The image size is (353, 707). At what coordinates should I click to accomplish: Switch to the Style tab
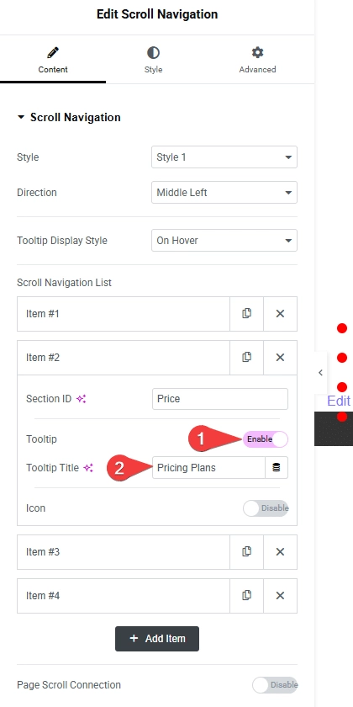(x=153, y=60)
